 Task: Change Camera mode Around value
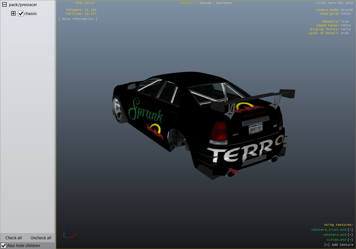tap(347, 10)
